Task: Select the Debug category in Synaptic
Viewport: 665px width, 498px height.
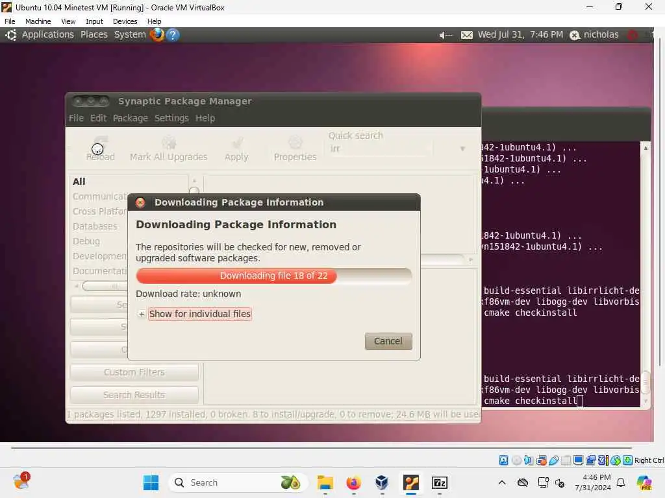Action: click(86, 241)
